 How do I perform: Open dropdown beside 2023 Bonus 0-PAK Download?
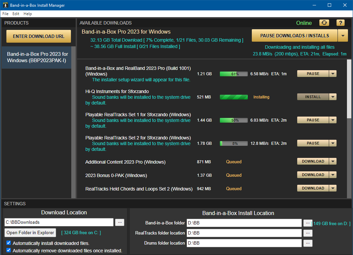click(x=333, y=175)
